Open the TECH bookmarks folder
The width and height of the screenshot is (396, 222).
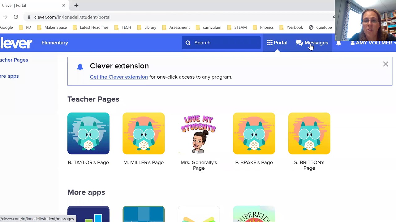(123, 27)
